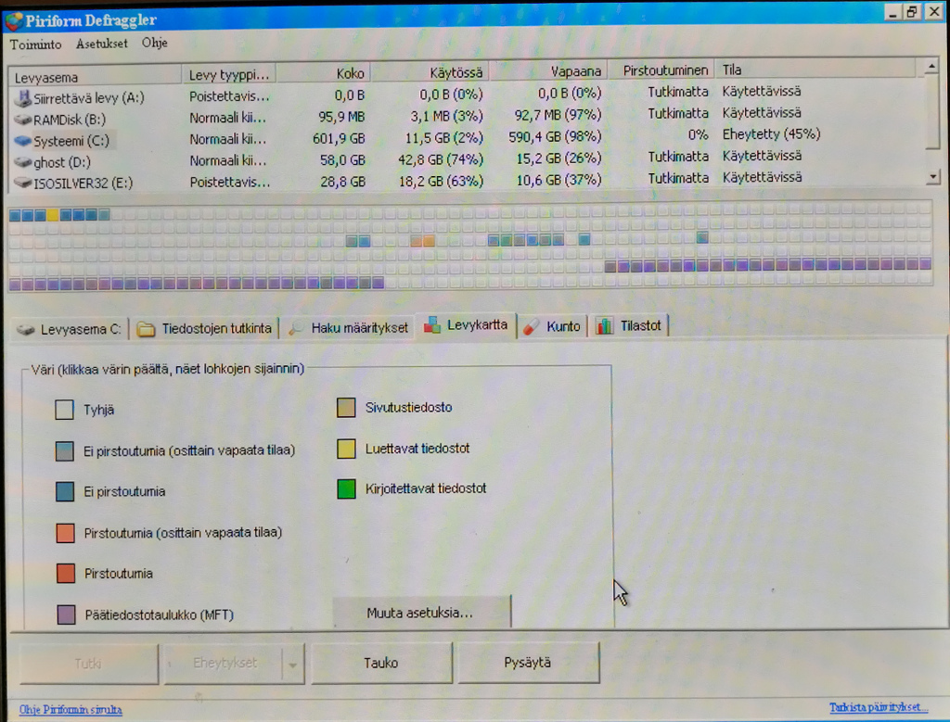
Task: Click the yellow Luettavat tiedostot swatch
Action: 346,449
